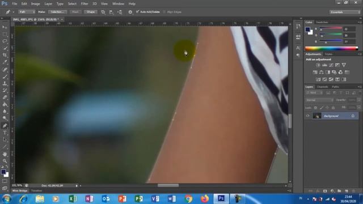
Task: Add a Color Balance adjustment
Action: tap(322, 73)
